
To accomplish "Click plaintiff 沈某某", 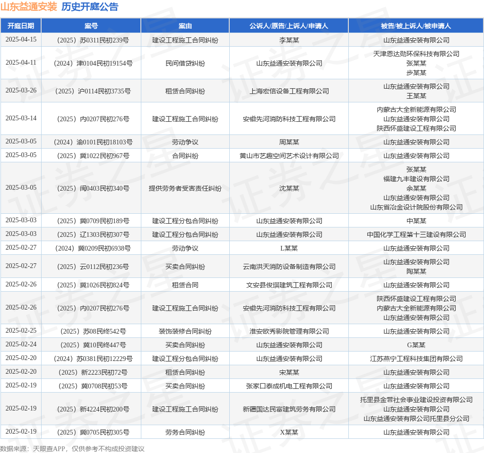I will (289, 188).
